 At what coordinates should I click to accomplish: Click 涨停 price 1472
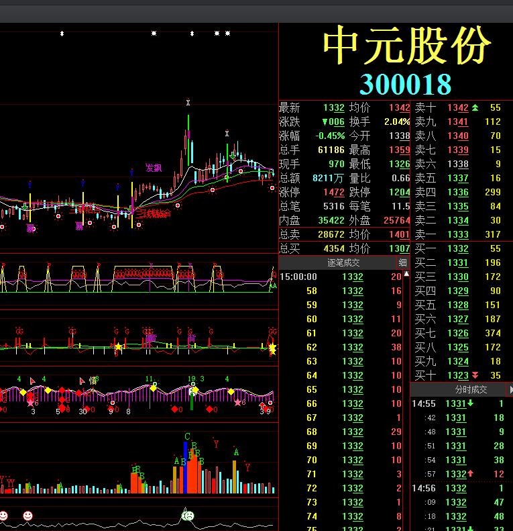(334, 193)
